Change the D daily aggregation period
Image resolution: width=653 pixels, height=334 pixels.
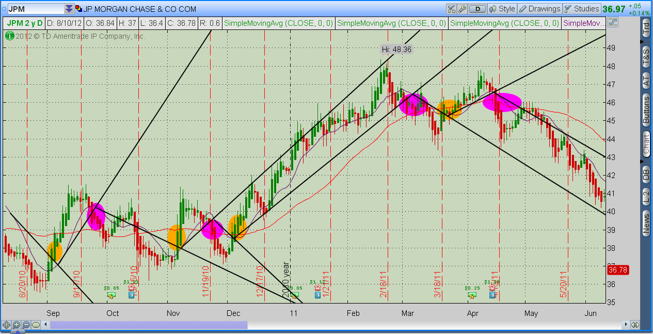tap(478, 9)
